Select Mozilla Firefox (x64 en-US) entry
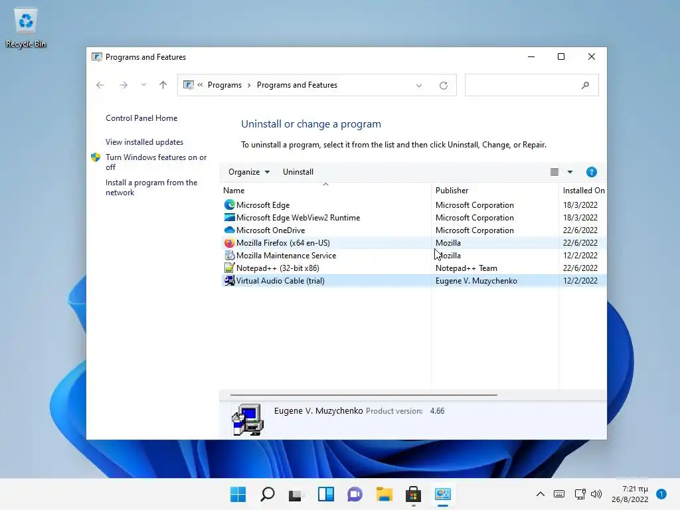The image size is (680, 510). coord(283,243)
